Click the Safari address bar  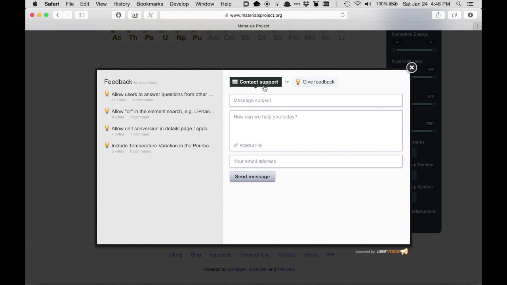(x=253, y=15)
